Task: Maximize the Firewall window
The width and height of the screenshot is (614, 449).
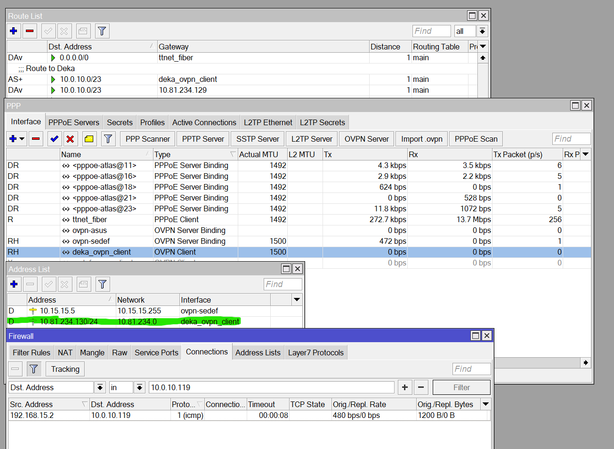Action: (x=476, y=336)
